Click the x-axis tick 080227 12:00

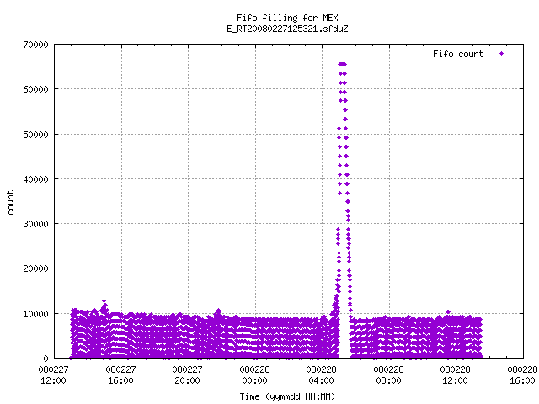[53, 375]
